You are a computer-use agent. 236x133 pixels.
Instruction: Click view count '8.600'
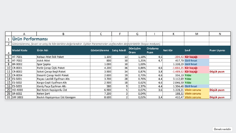point(101,97)
